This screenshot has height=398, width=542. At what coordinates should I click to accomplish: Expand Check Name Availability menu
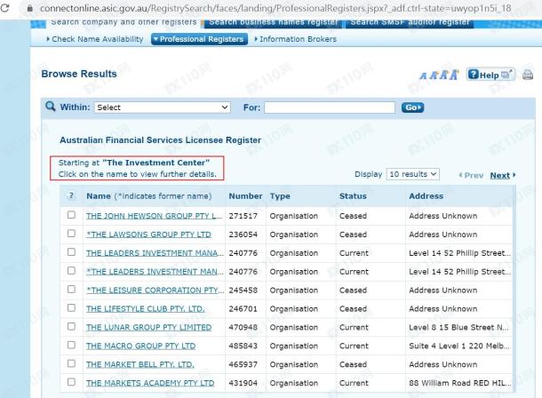pos(95,39)
